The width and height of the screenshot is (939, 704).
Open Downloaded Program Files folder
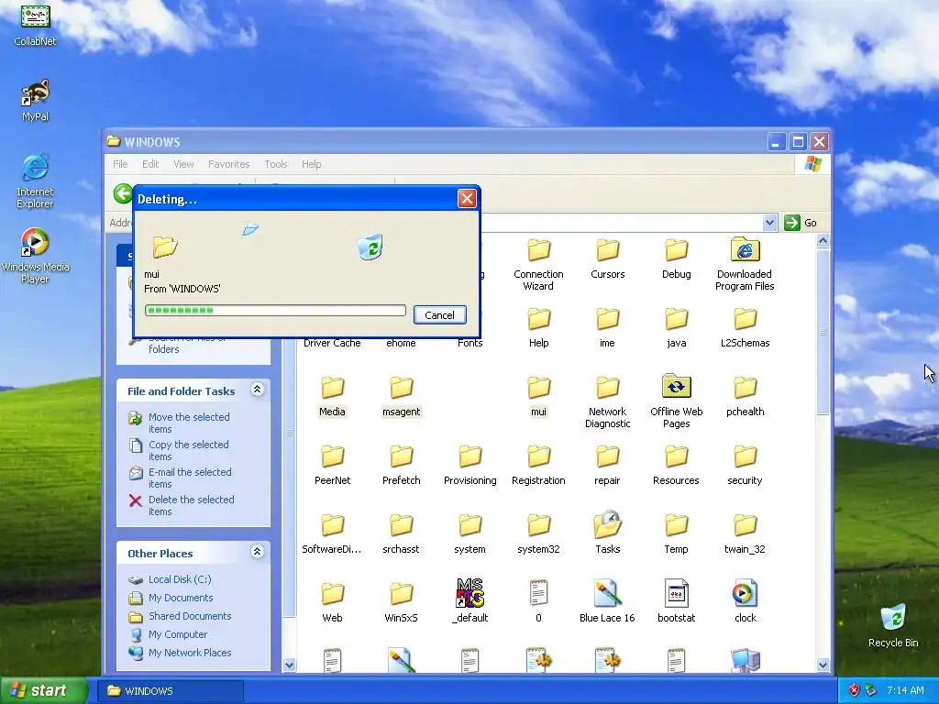(745, 264)
